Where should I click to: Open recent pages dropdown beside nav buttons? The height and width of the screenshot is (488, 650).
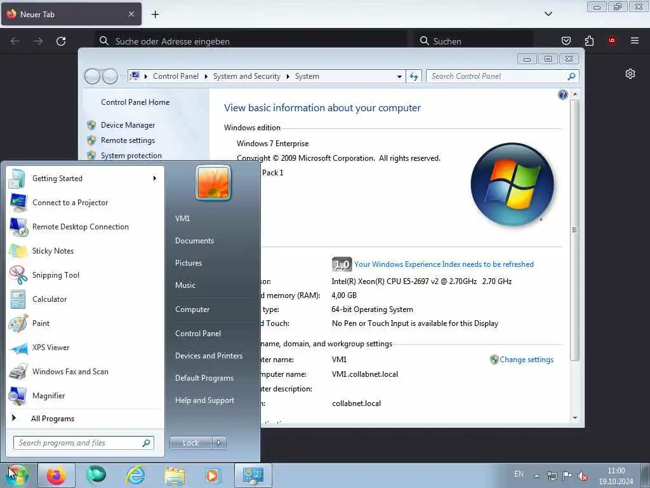[x=123, y=76]
